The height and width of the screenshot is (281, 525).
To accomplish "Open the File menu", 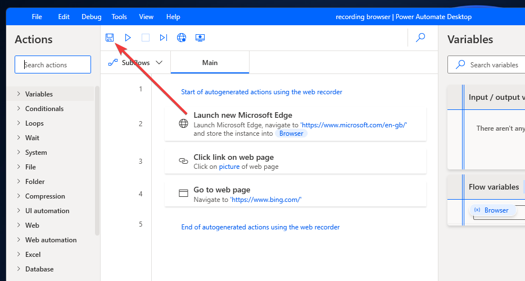I will [x=37, y=17].
